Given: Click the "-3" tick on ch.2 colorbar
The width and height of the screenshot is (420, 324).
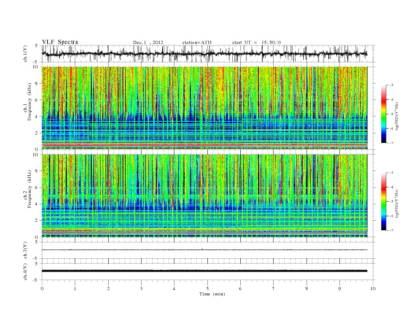Looking at the screenshot, I should coord(391,173).
